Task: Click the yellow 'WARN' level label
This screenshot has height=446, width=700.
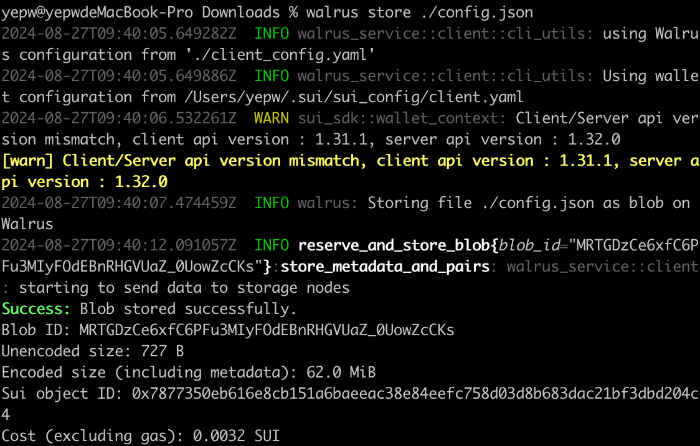Action: [x=272, y=118]
